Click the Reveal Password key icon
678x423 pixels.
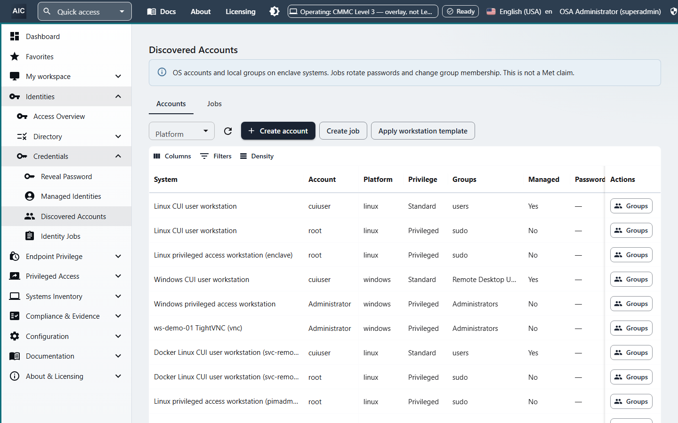(x=30, y=176)
